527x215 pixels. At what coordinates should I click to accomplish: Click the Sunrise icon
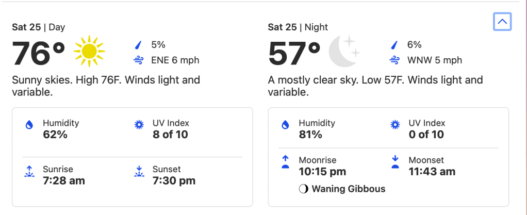point(29,171)
